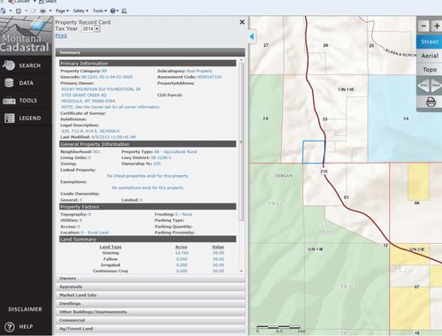Collapse the panel with the blue arrow
442x336 pixels.
[x=251, y=36]
